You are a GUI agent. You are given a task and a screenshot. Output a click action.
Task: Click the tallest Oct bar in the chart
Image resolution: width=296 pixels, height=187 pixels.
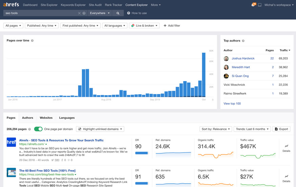[204, 75]
